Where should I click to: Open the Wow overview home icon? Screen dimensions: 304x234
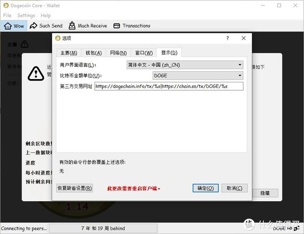pyautogui.click(x=8, y=26)
